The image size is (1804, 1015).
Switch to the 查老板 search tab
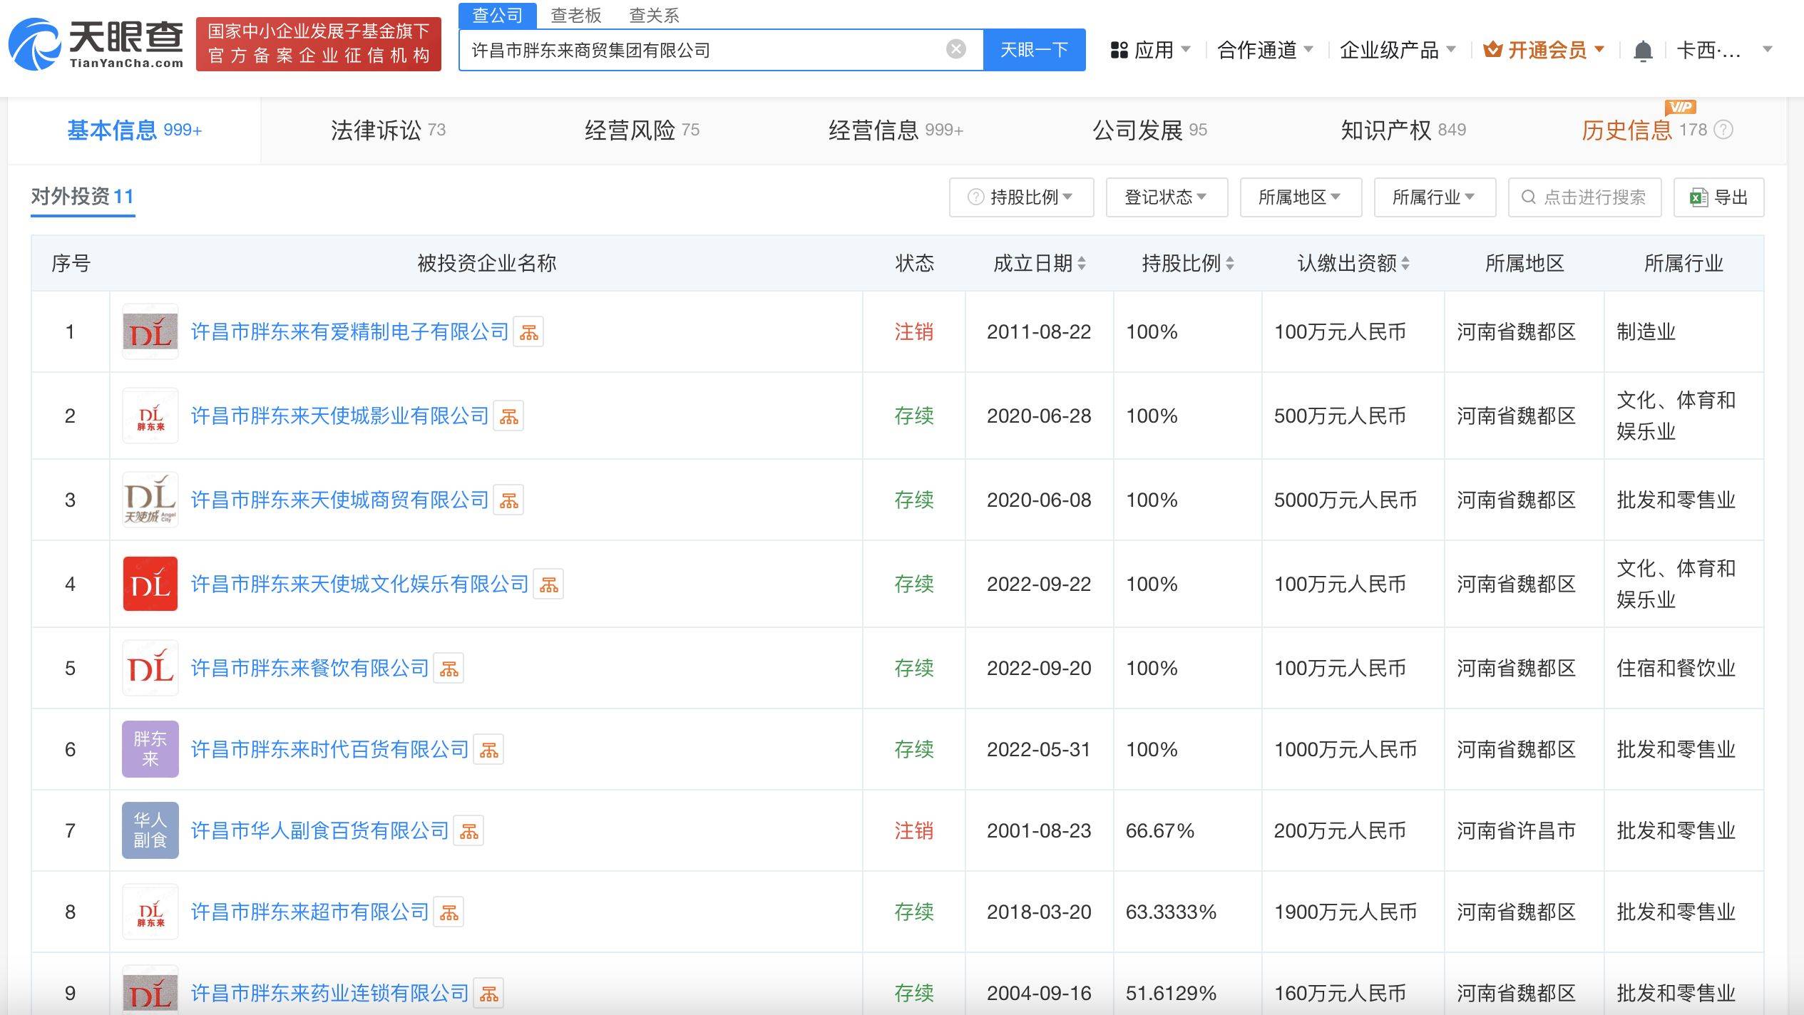(x=576, y=15)
